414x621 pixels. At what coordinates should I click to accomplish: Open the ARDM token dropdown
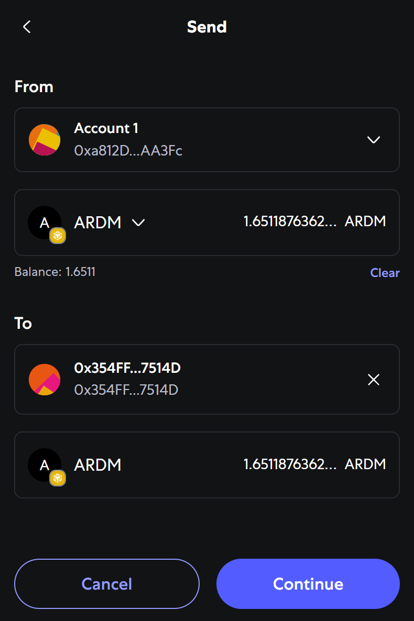138,223
